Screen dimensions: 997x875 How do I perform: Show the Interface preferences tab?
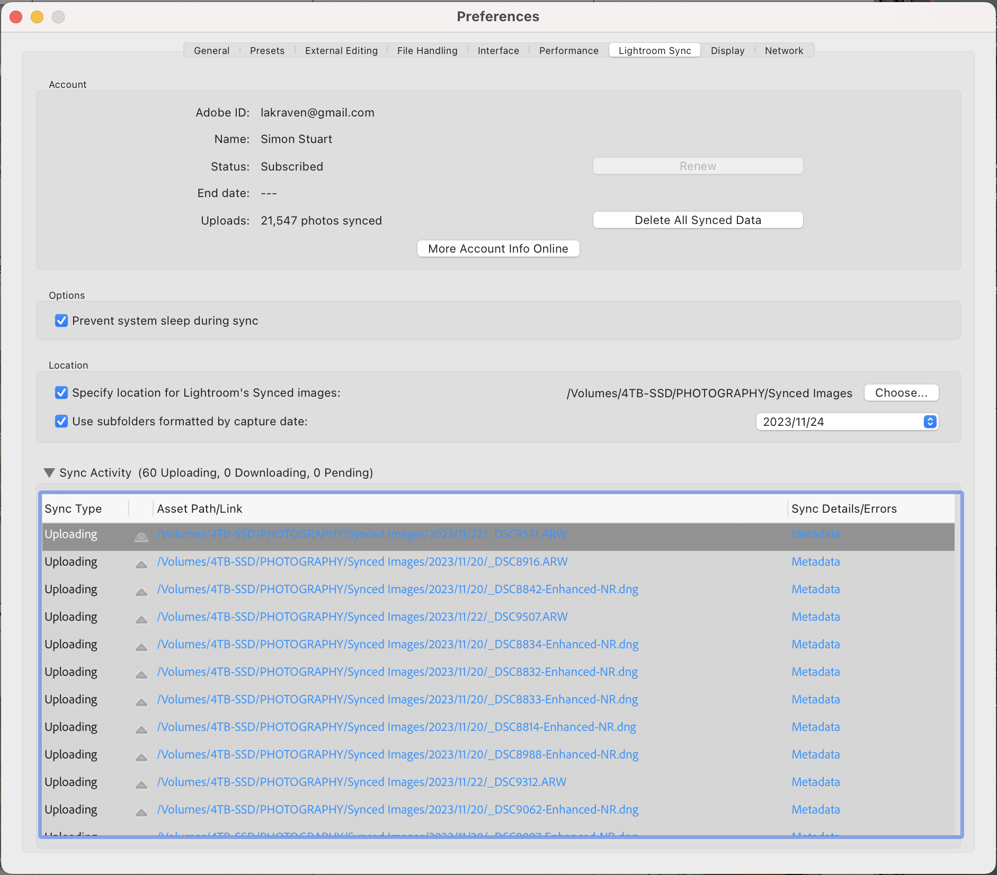499,50
